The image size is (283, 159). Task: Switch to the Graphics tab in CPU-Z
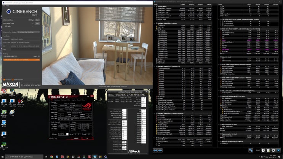tap(74, 100)
